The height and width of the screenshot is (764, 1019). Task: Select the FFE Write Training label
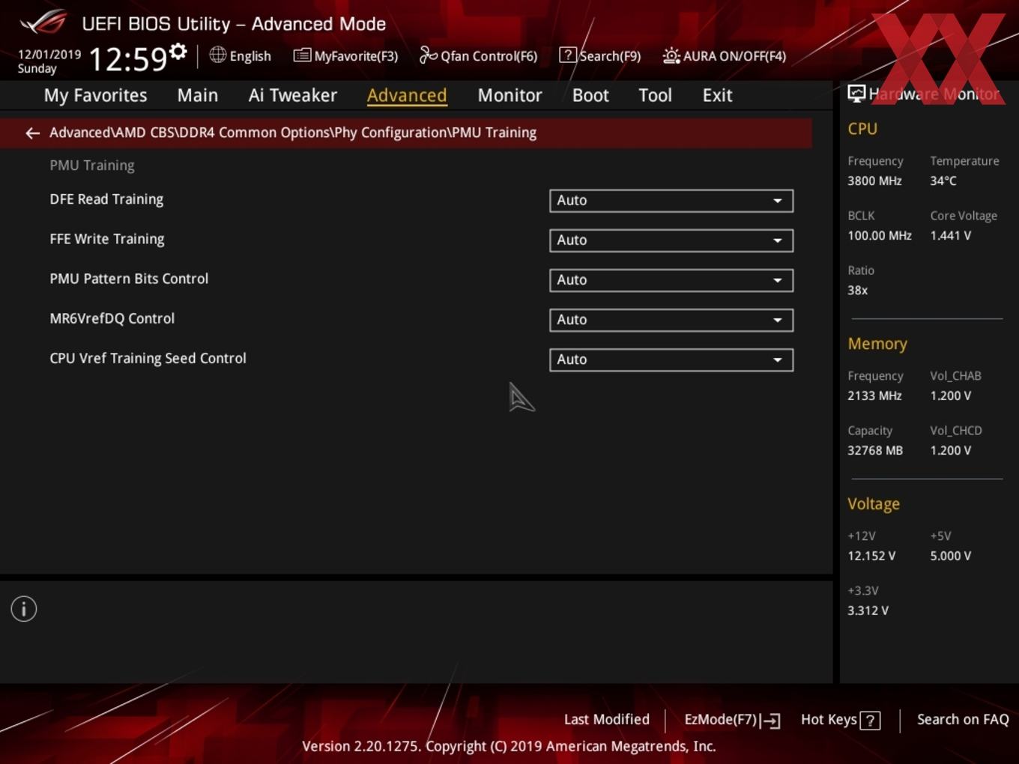[107, 239]
